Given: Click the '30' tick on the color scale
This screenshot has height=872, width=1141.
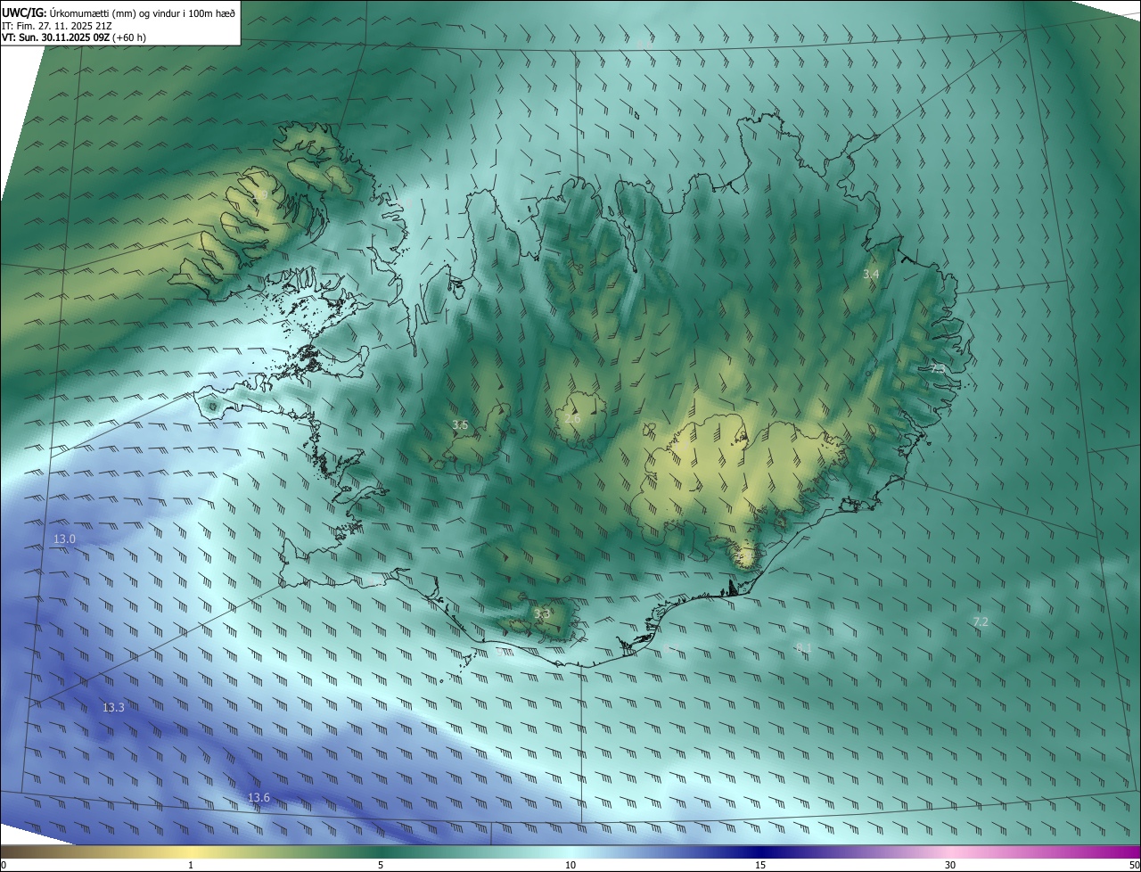Looking at the screenshot, I should [950, 866].
